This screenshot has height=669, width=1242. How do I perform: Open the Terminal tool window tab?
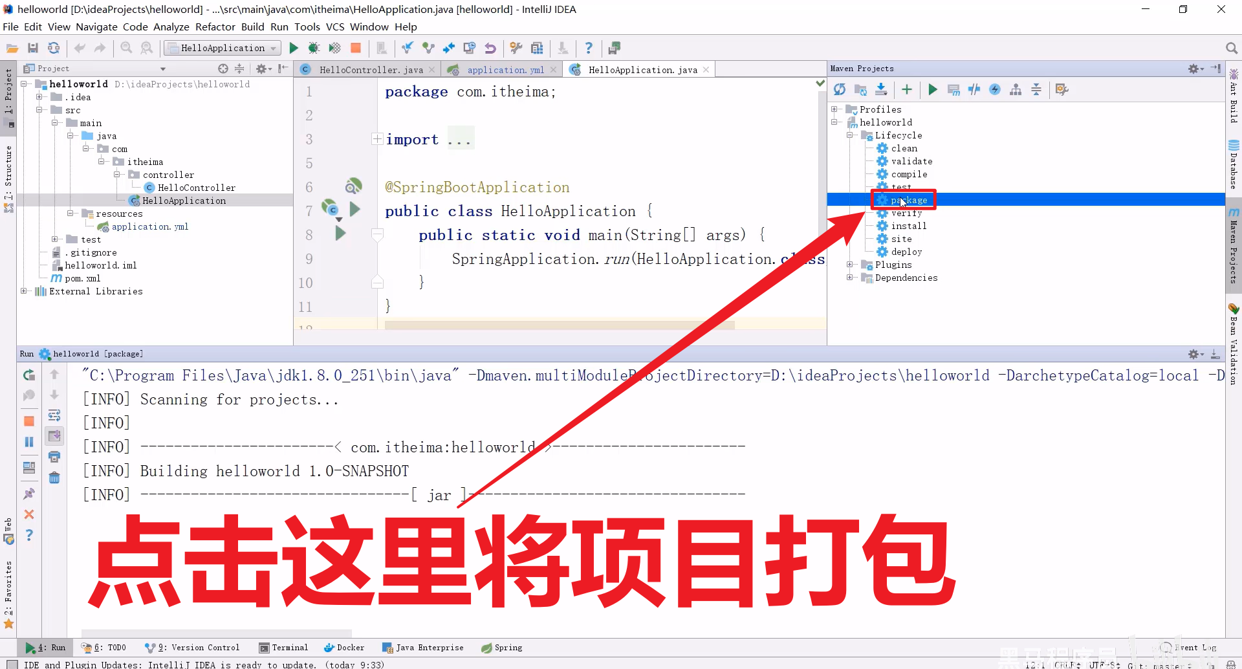pyautogui.click(x=283, y=648)
